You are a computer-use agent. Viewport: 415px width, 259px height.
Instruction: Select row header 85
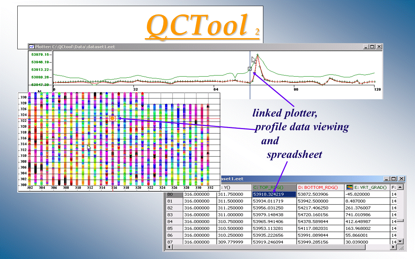coord(174,228)
